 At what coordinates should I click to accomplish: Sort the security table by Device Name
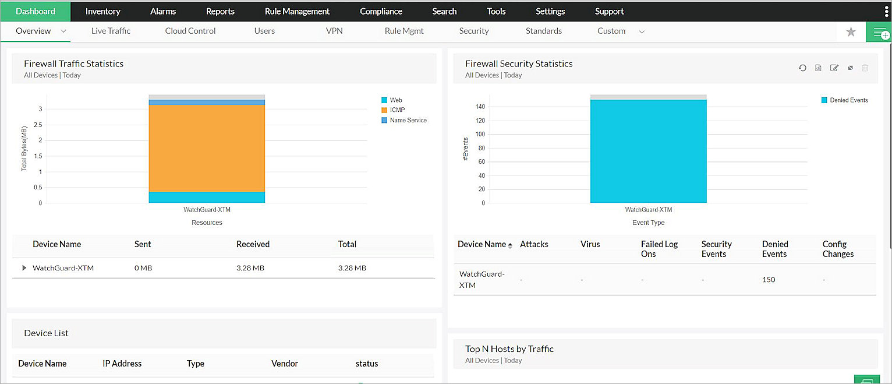482,245
